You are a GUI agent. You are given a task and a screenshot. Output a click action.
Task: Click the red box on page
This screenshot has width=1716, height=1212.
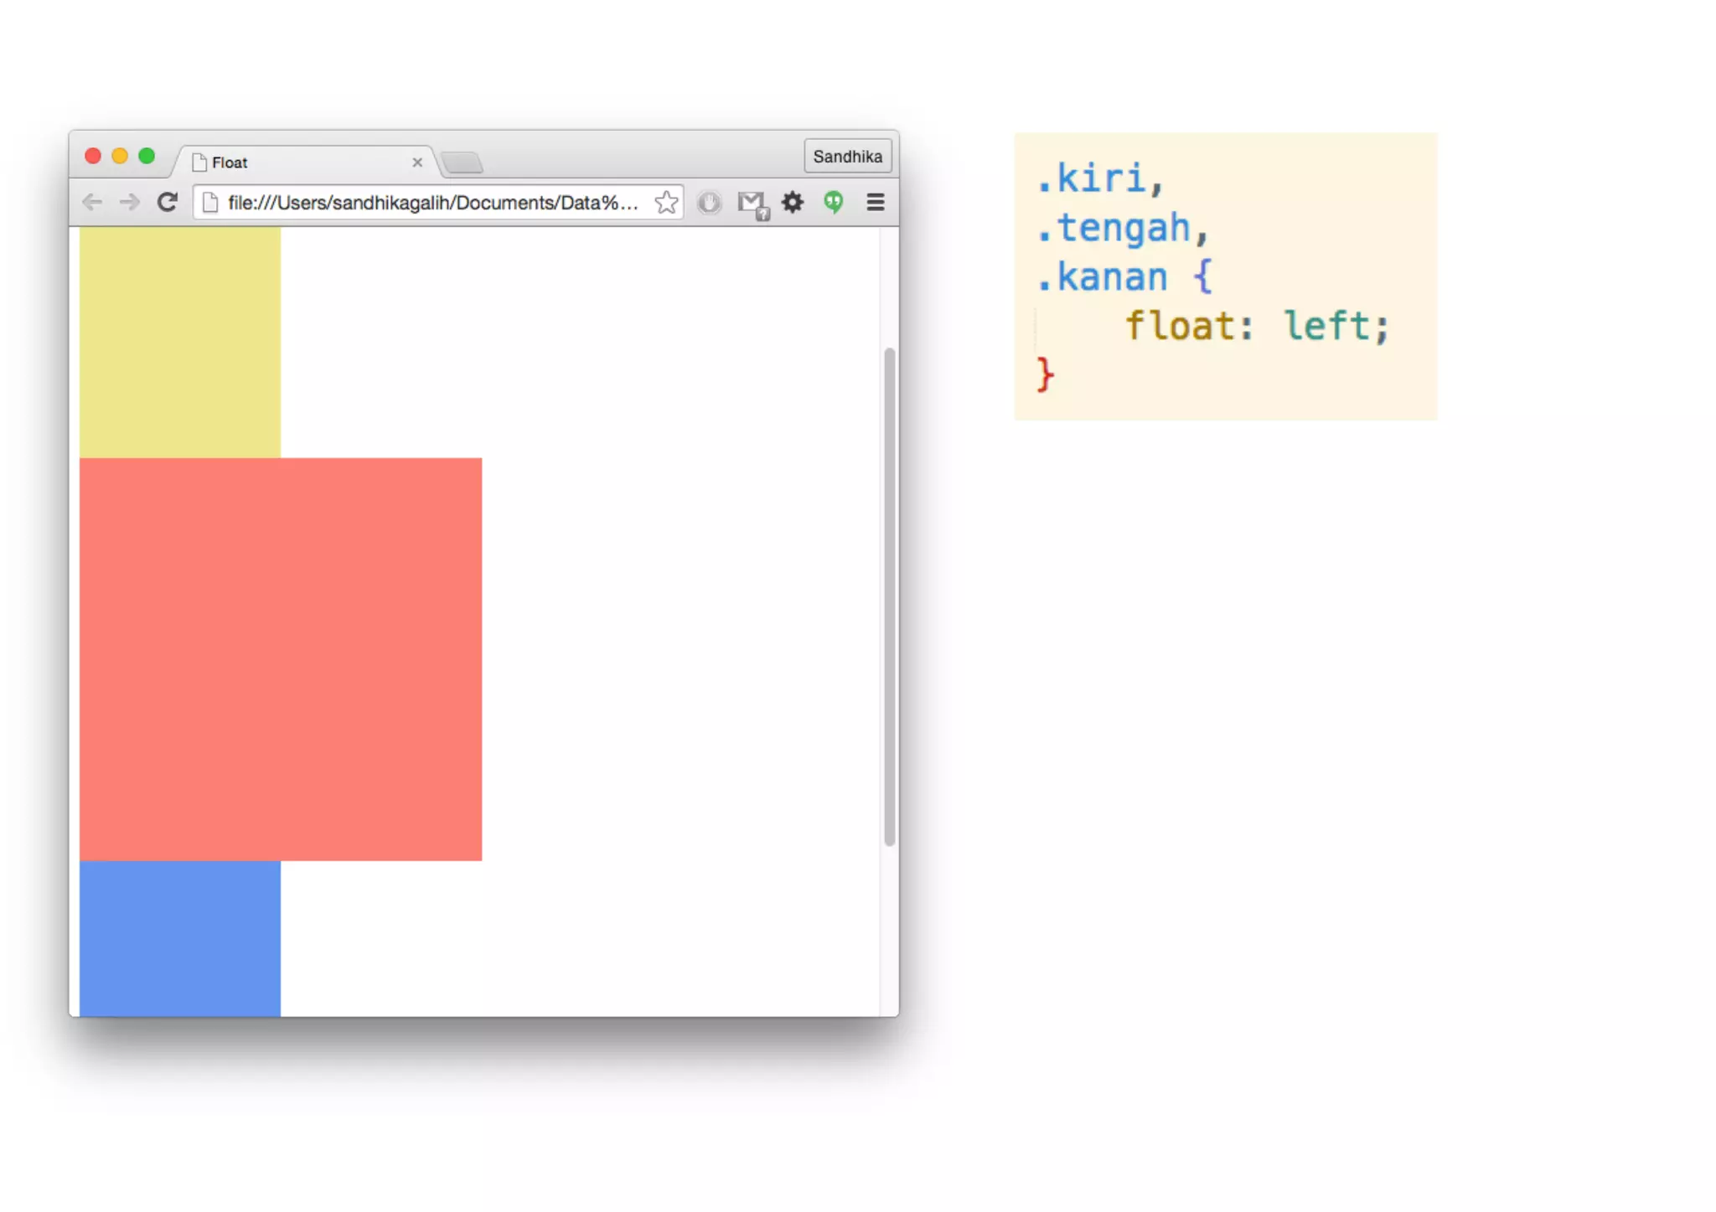click(280, 658)
